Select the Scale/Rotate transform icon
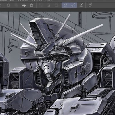The image size is (115, 115). 32,5
